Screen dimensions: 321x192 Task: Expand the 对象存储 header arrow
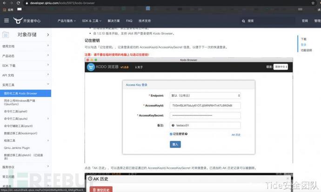pyautogui.click(x=48, y=35)
